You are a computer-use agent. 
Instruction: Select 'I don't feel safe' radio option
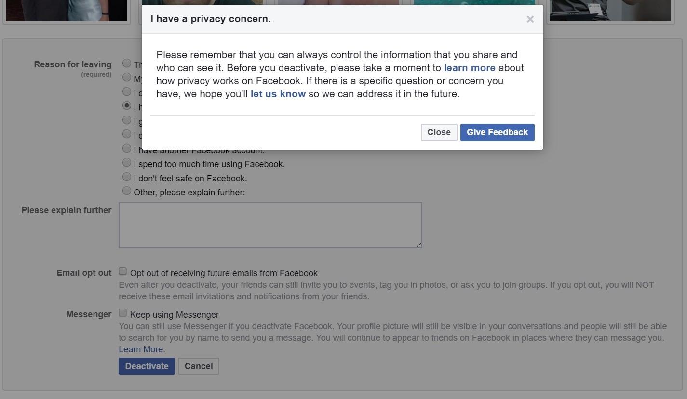click(x=127, y=177)
